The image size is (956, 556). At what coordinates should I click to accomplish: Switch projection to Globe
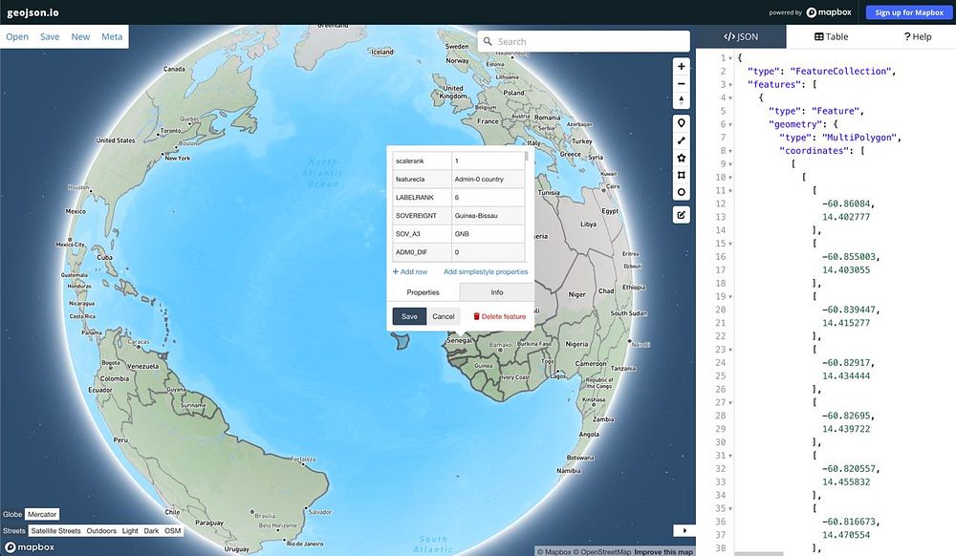coord(12,514)
